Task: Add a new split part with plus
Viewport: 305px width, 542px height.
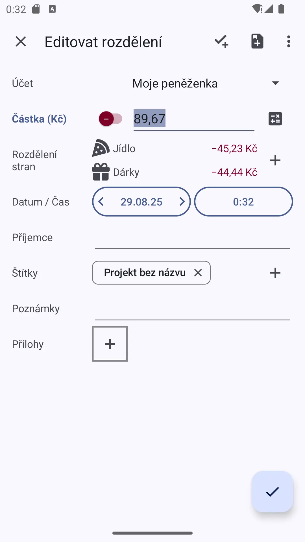Action: pyautogui.click(x=275, y=160)
